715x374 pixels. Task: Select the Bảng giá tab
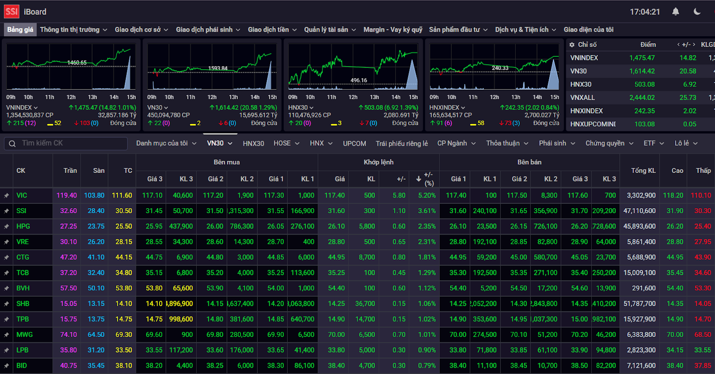(x=20, y=29)
